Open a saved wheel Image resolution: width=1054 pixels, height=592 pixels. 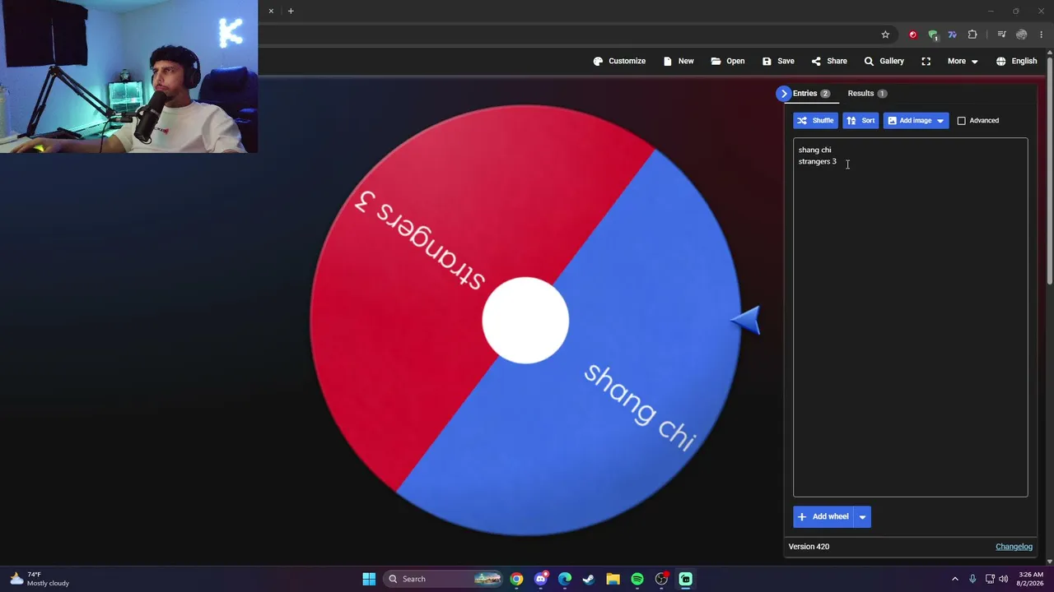coord(728,61)
